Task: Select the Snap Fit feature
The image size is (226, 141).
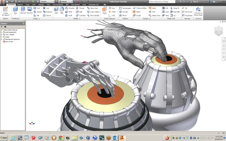Action: (175, 8)
